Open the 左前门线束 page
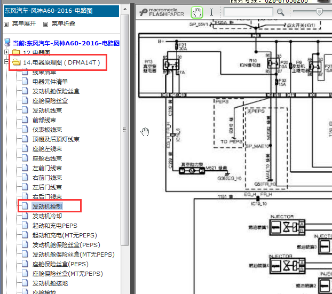The image size is (332, 294). click(47, 168)
